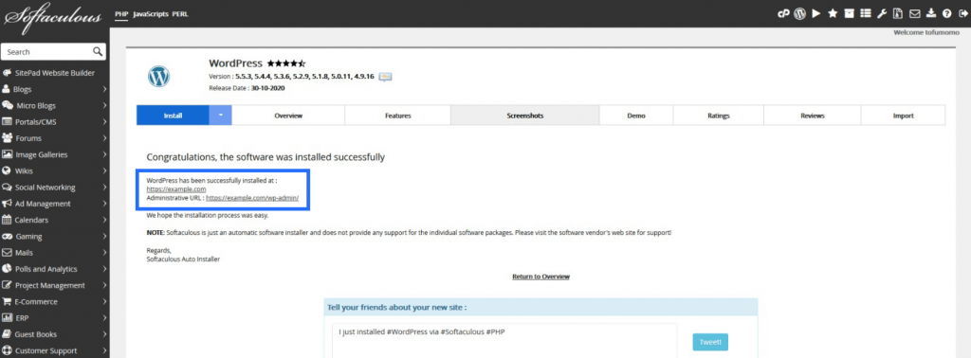The height and width of the screenshot is (358, 971).
Task: Open the demos play icon
Action: tap(816, 13)
